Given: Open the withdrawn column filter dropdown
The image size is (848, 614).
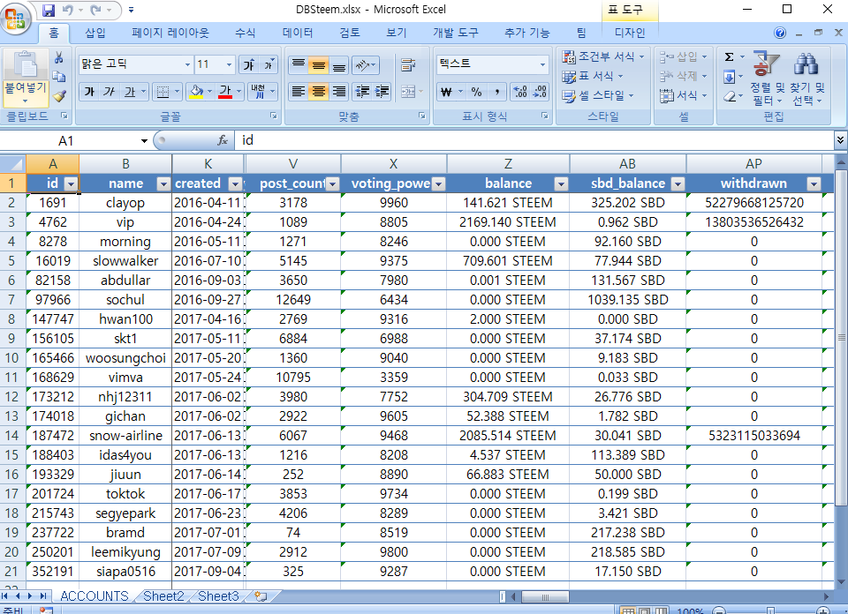Looking at the screenshot, I should click(x=814, y=184).
